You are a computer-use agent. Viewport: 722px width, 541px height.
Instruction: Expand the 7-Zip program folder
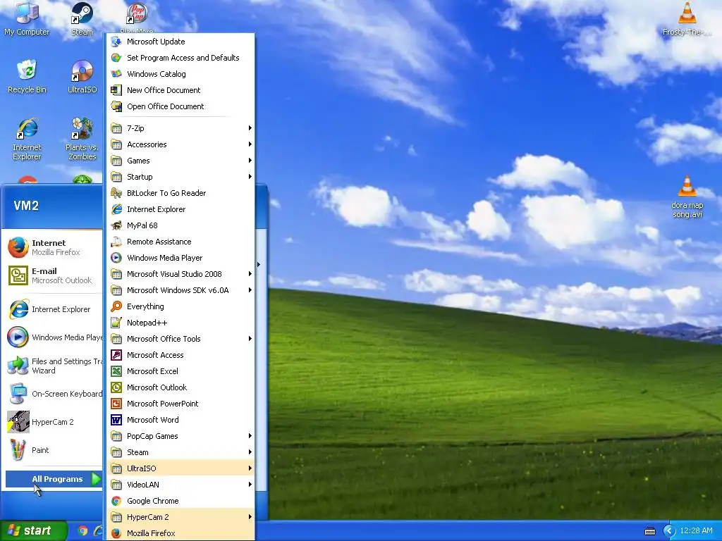(x=180, y=128)
